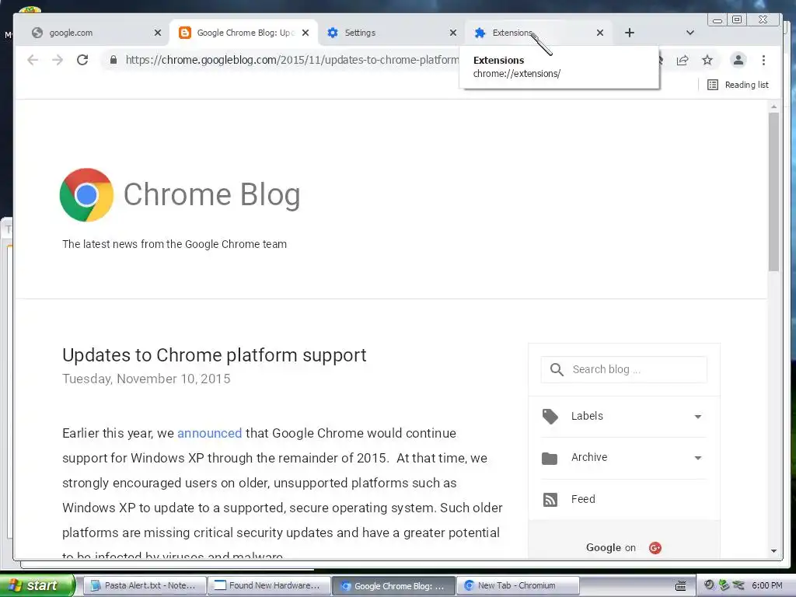The width and height of the screenshot is (796, 597).
Task: Open the Settings tab
Action: point(391,33)
